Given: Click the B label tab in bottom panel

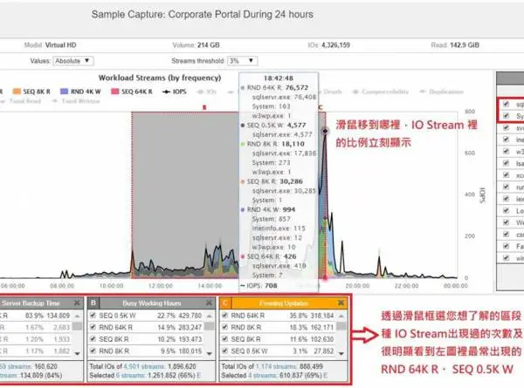Looking at the screenshot, I should click(x=93, y=303).
